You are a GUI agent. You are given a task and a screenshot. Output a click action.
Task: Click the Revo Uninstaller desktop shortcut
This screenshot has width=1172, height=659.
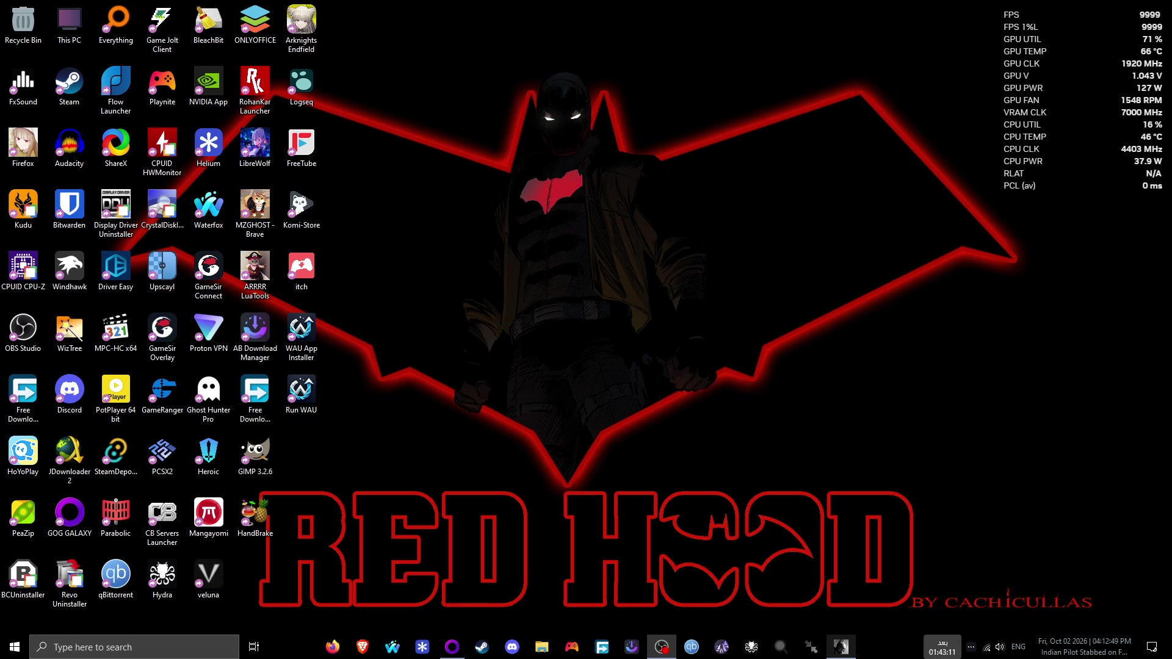[69, 584]
